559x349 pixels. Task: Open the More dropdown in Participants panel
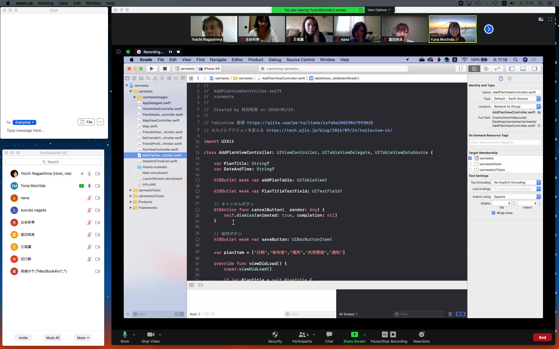coord(83,338)
